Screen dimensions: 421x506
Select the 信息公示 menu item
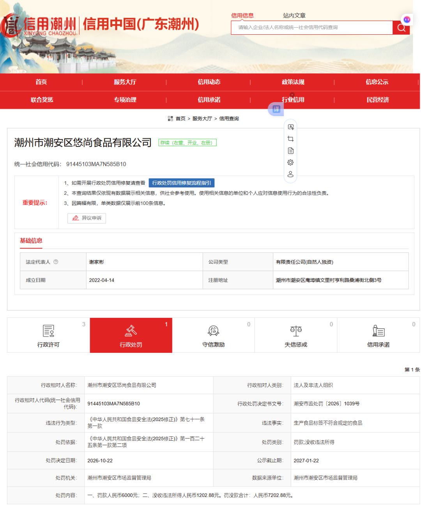point(377,82)
